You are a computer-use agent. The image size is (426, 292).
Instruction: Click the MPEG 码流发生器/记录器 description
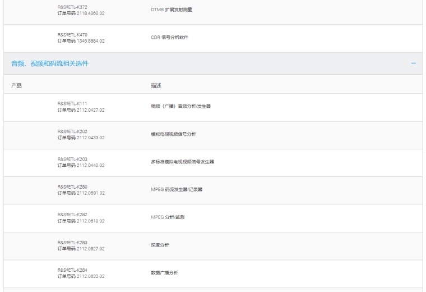click(x=177, y=190)
